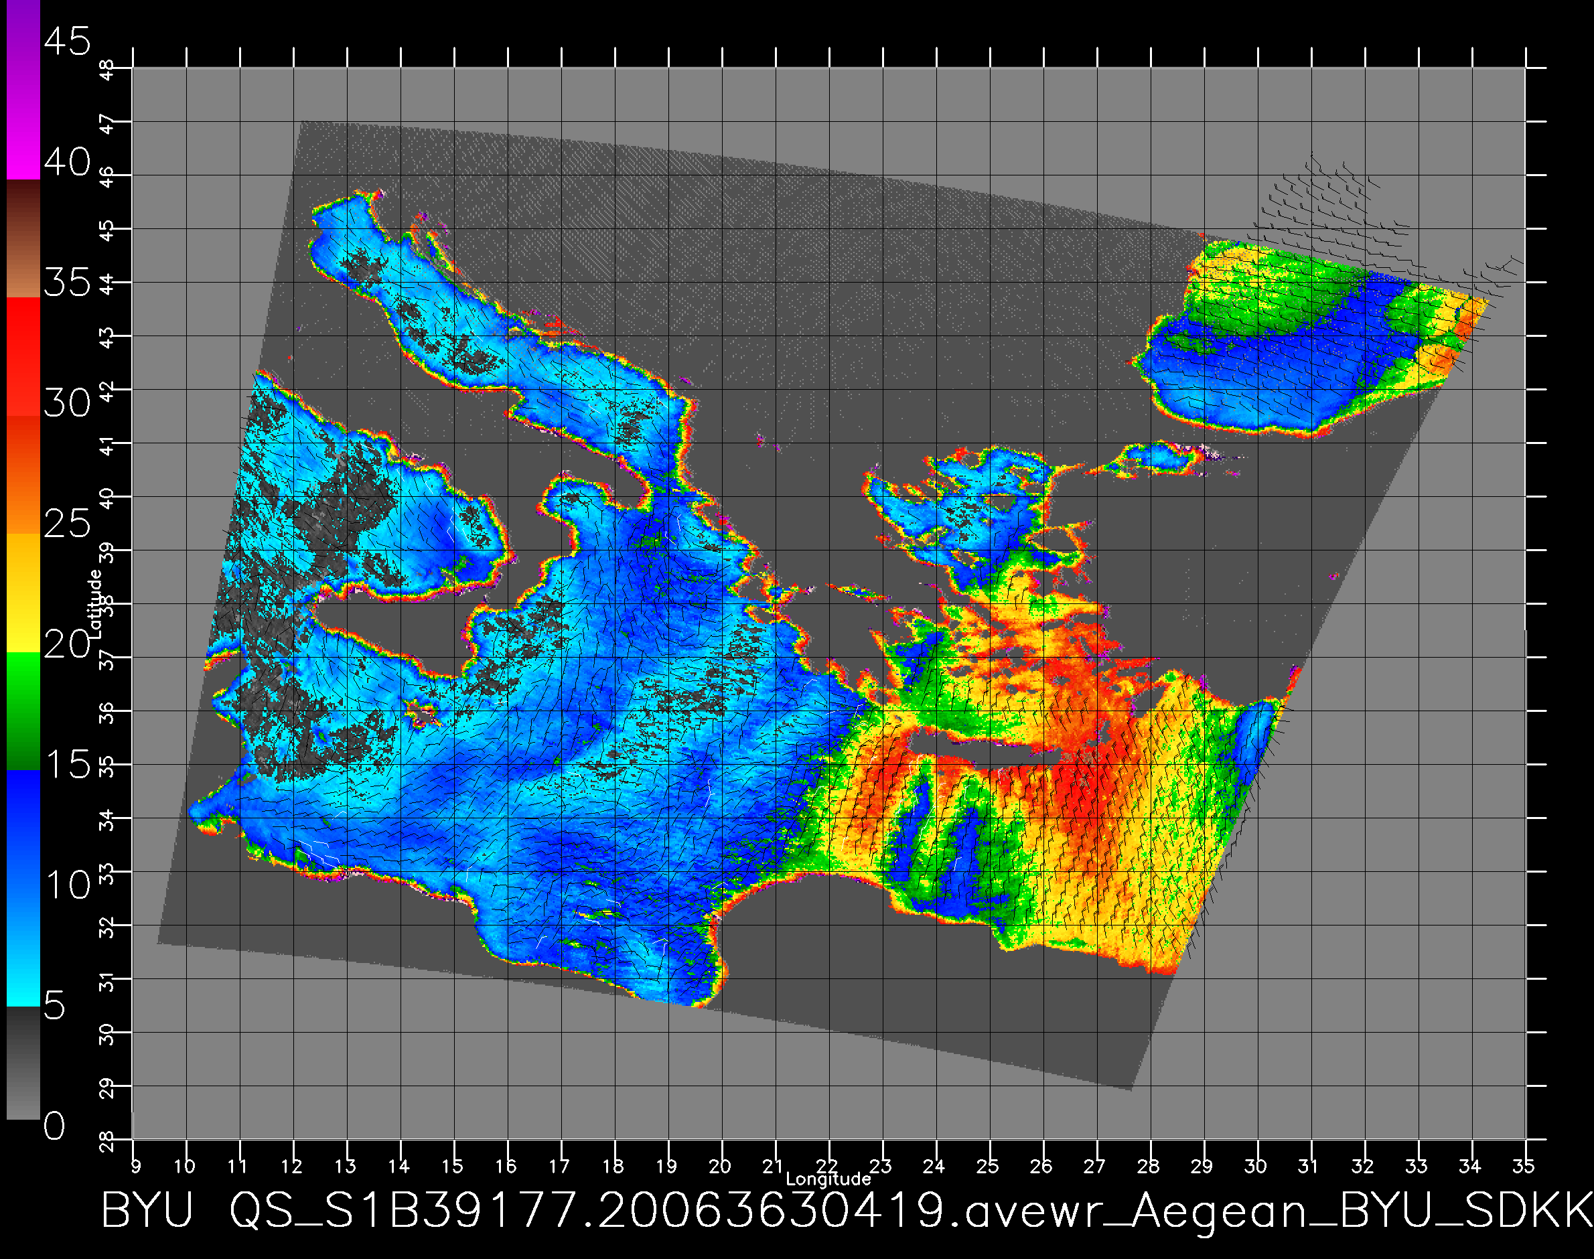
Task: Click the color scale label 0
Action: pos(54,1126)
